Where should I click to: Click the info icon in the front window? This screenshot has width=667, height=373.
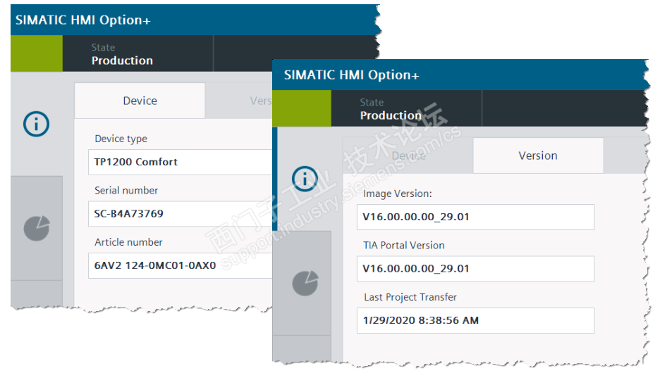305,179
